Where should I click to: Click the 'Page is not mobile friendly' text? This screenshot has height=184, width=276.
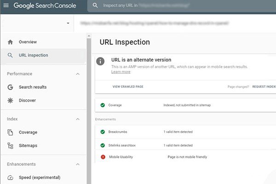(x=187, y=157)
